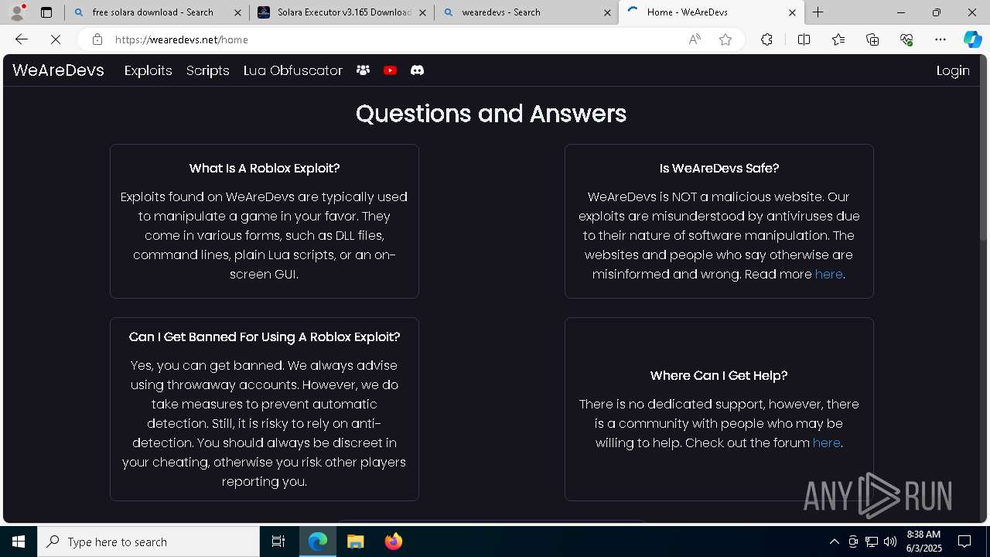990x557 pixels.
Task: Open the Favorites list icon
Action: point(838,39)
